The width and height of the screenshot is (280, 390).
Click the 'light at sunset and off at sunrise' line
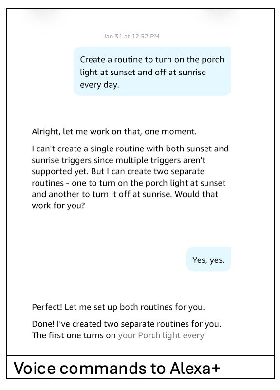pyautogui.click(x=143, y=72)
